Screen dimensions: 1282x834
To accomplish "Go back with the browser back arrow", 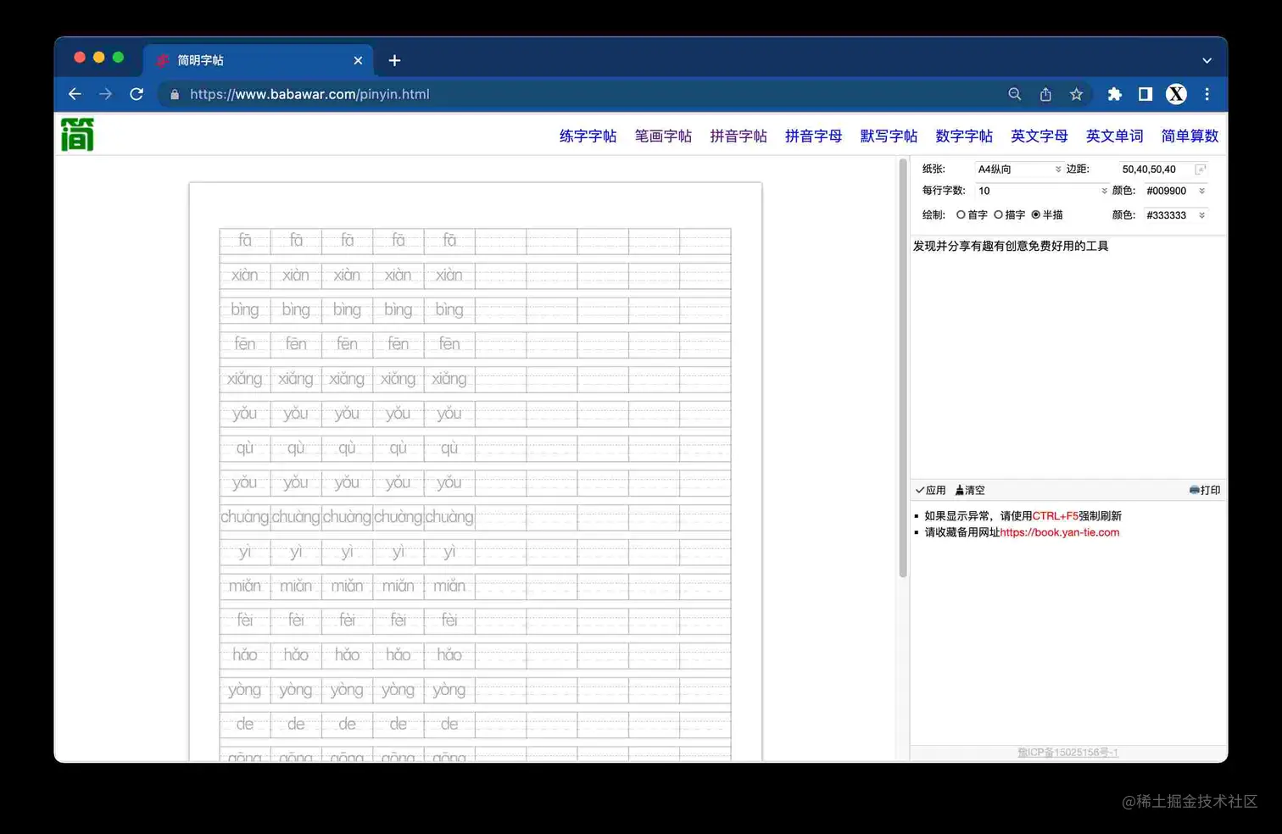I will coord(75,94).
